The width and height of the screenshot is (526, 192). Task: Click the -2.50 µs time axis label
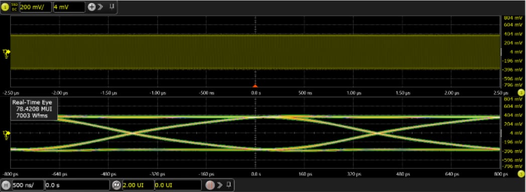click(x=11, y=93)
